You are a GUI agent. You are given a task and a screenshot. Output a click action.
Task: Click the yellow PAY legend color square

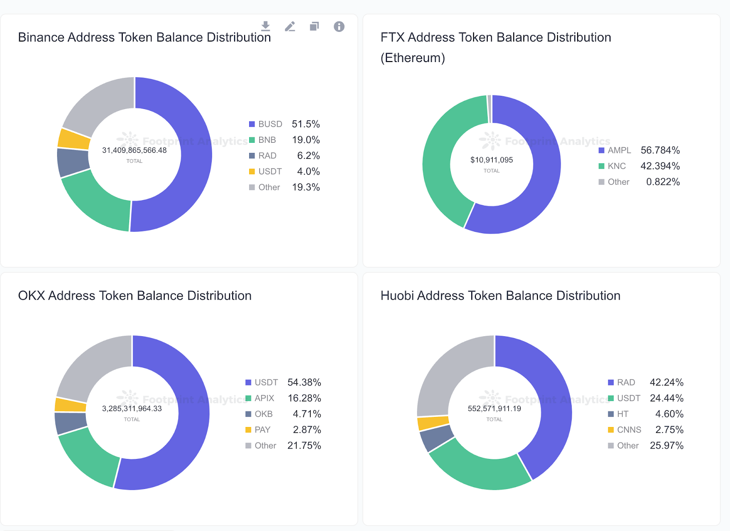[248, 430]
